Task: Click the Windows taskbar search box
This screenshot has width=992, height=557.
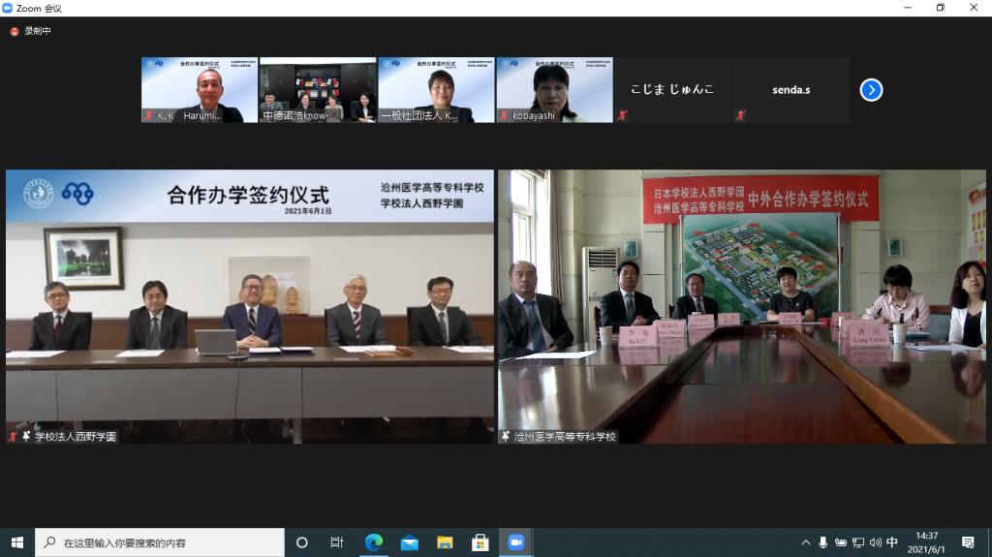Action: point(160,542)
